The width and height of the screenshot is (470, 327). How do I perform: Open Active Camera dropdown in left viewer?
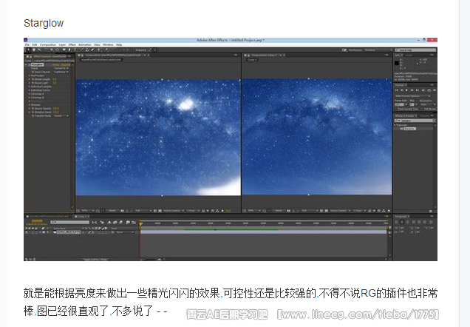pos(173,211)
